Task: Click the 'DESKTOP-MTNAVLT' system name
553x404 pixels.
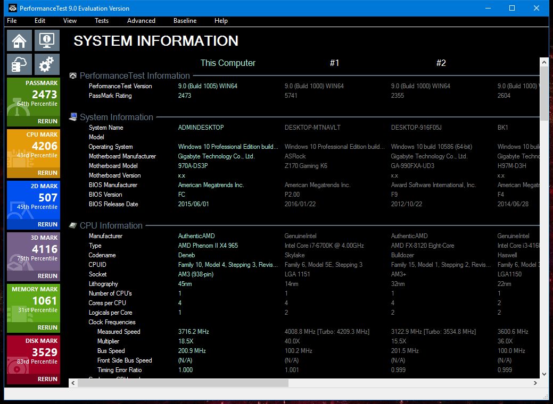Action: [x=312, y=128]
